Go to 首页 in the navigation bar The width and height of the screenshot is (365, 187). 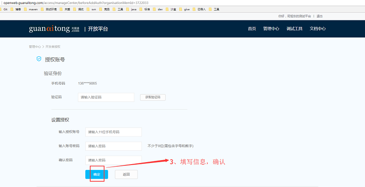click(252, 29)
